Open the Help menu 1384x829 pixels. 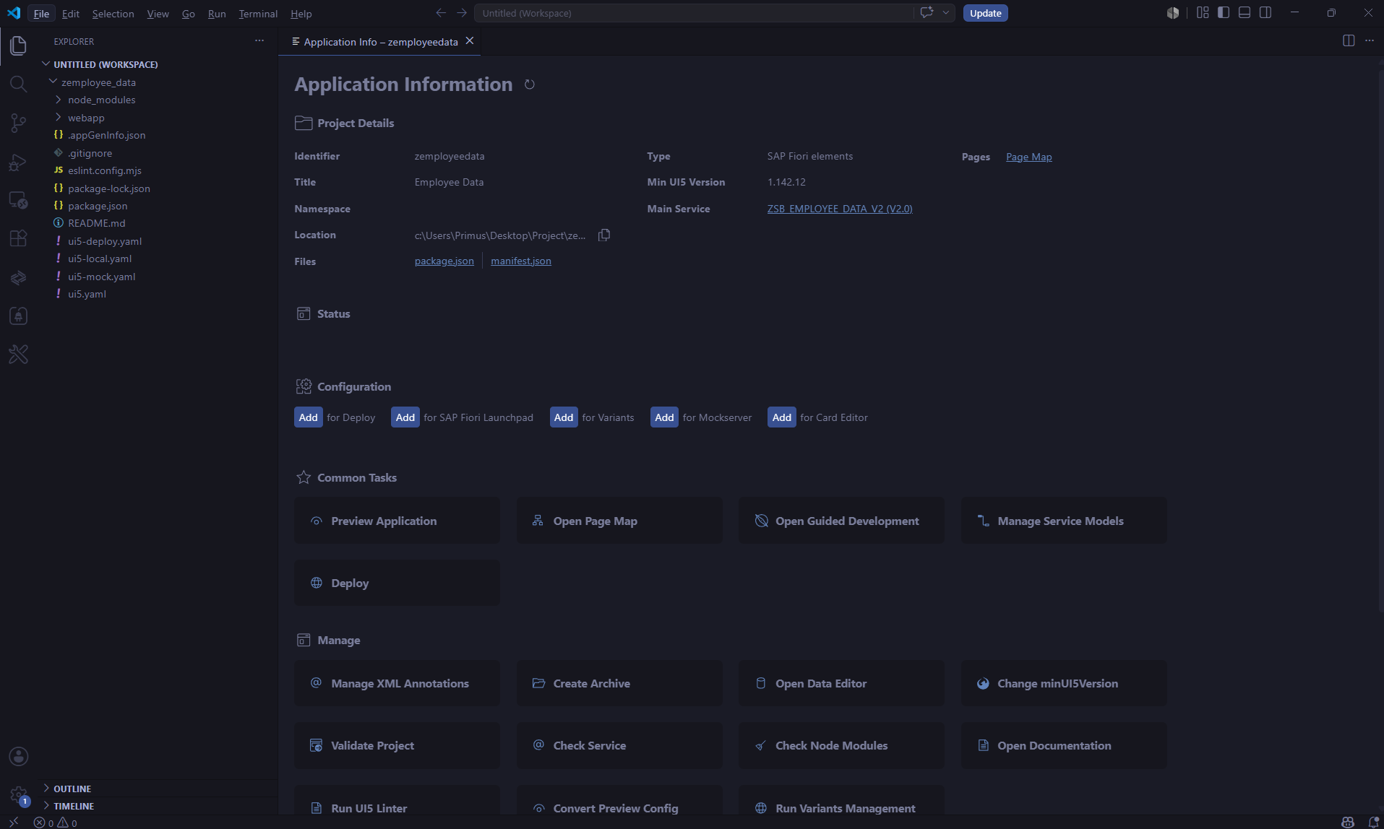click(301, 14)
